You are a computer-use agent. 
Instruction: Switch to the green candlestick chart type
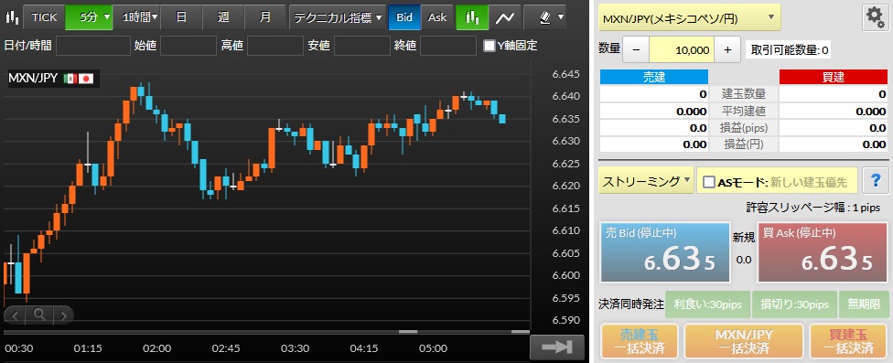[x=472, y=17]
